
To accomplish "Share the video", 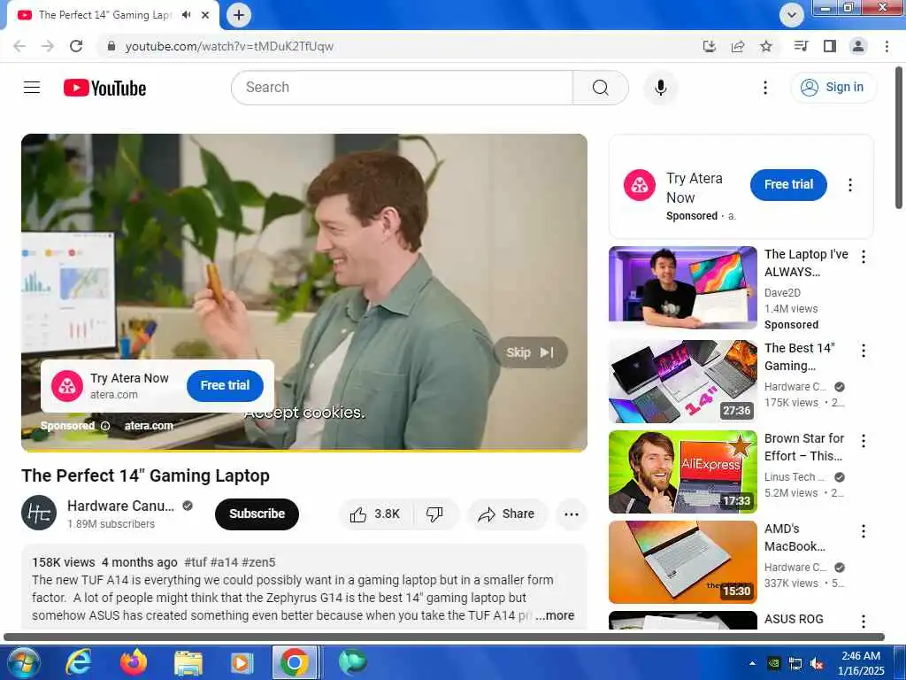I will [506, 514].
